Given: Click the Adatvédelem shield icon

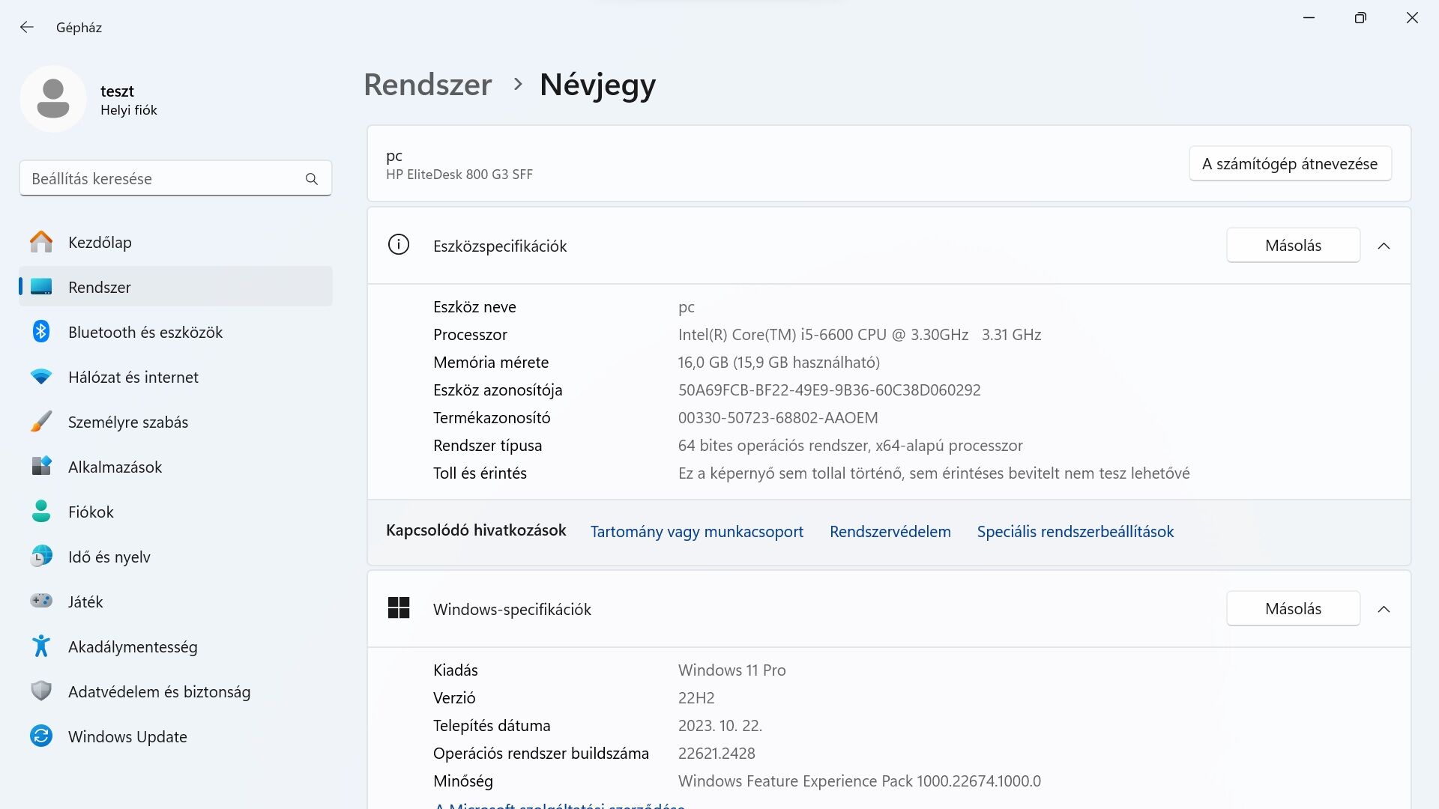Looking at the screenshot, I should [41, 691].
